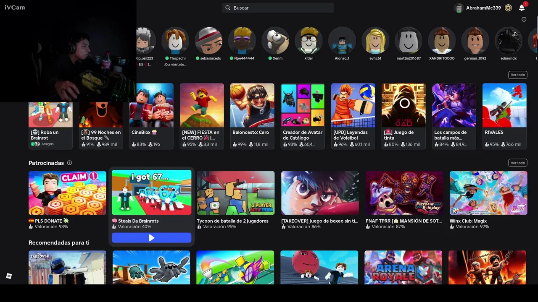Image resolution: width=538 pixels, height=302 pixels.
Task: Click the magnifier icon in the search bar
Action: pos(228,8)
